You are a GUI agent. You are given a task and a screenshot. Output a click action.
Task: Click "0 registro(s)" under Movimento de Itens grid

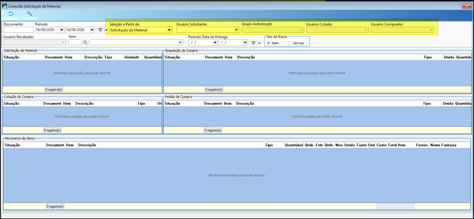[55, 206]
